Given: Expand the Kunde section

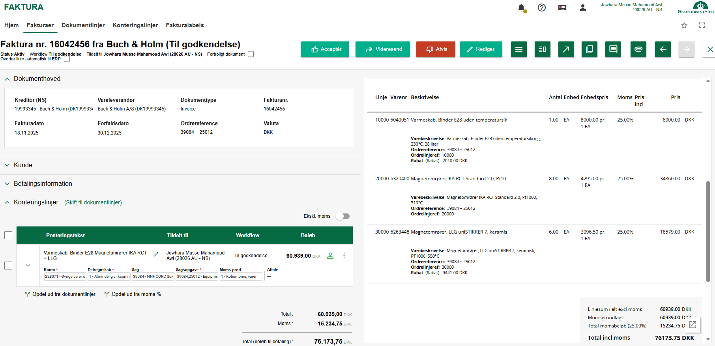Looking at the screenshot, I should [23, 165].
